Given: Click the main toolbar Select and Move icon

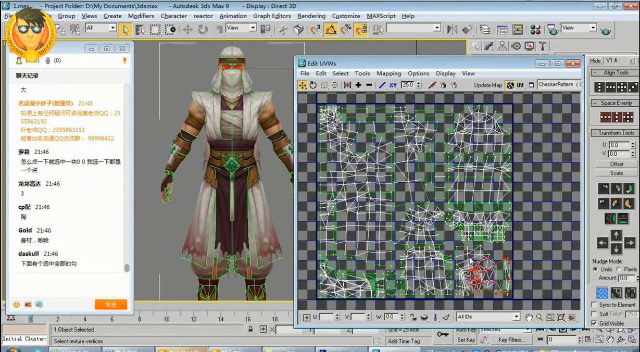Looking at the screenshot, I should pyautogui.click(x=187, y=30).
